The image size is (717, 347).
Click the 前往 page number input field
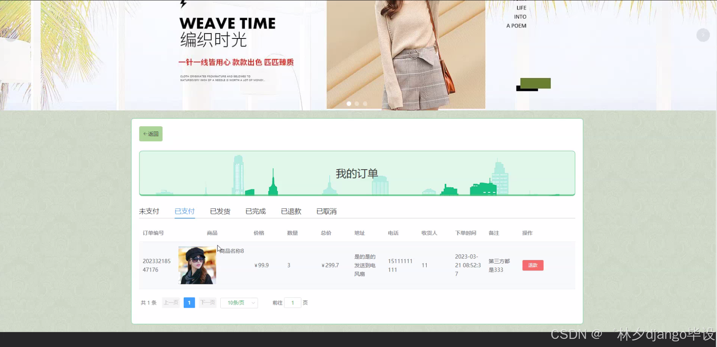293,303
